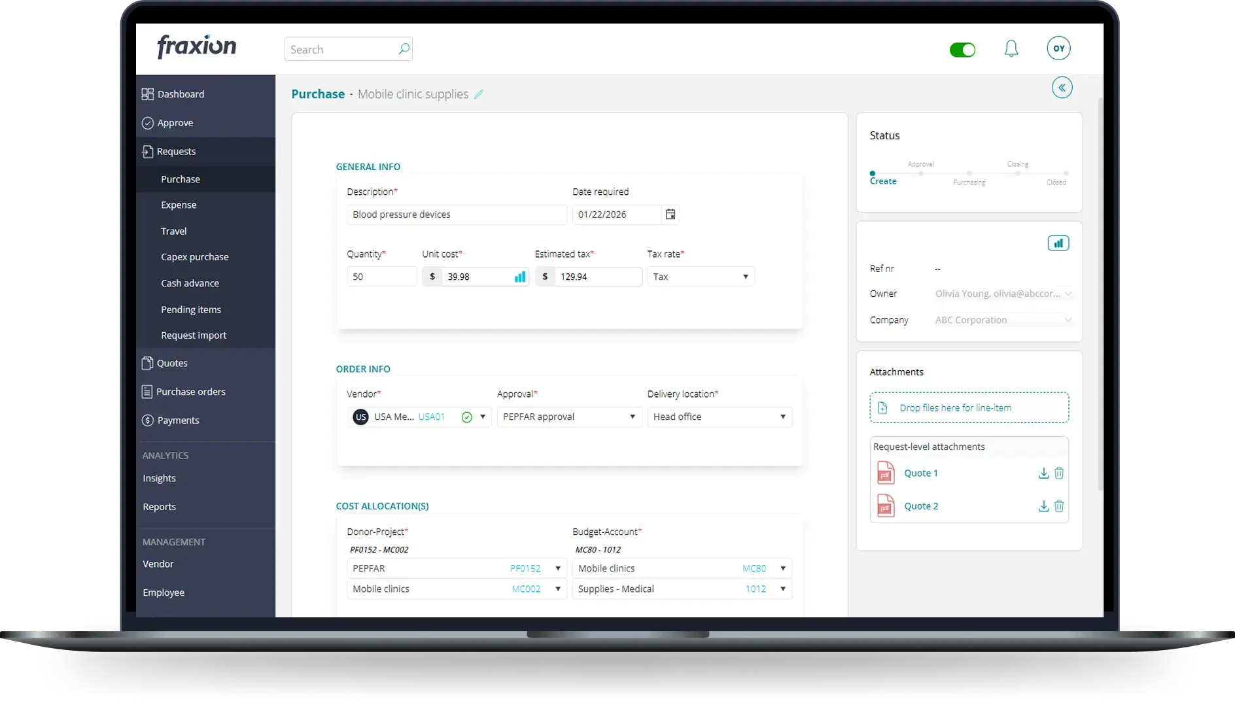Open the OY user profile avatar
The width and height of the screenshot is (1235, 703).
(x=1058, y=48)
